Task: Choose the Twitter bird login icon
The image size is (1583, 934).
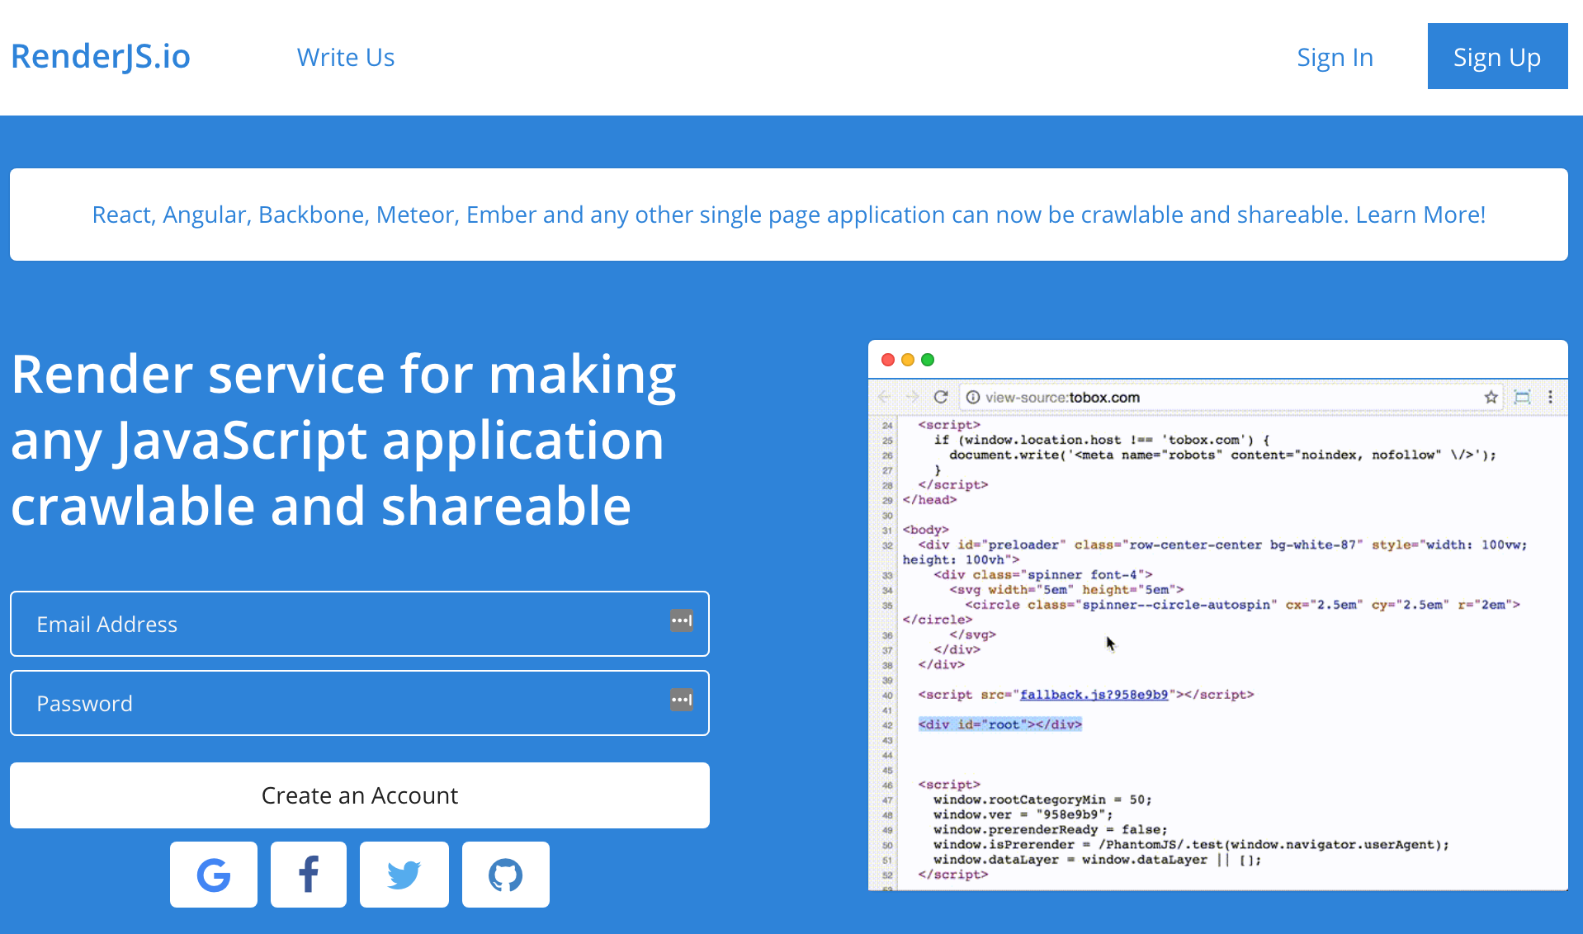Action: click(404, 875)
